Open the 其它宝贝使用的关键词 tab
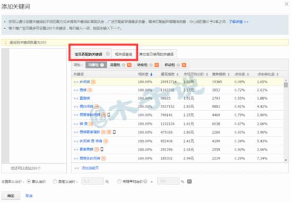Screen dimensions: 292x203 [157, 54]
